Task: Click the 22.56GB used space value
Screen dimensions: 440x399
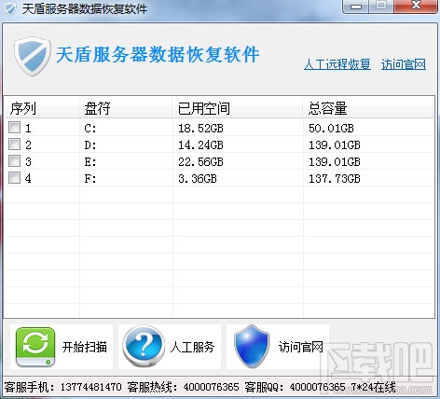Action: 200,161
